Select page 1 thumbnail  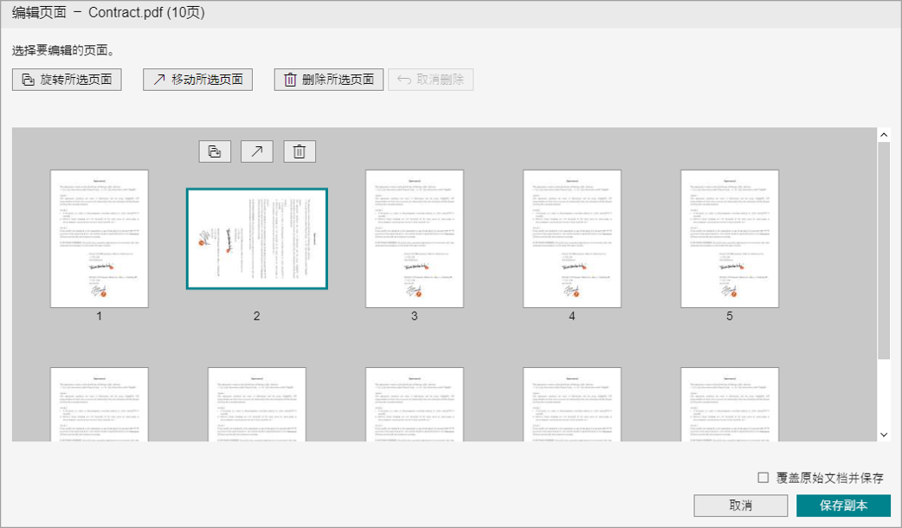(x=100, y=239)
